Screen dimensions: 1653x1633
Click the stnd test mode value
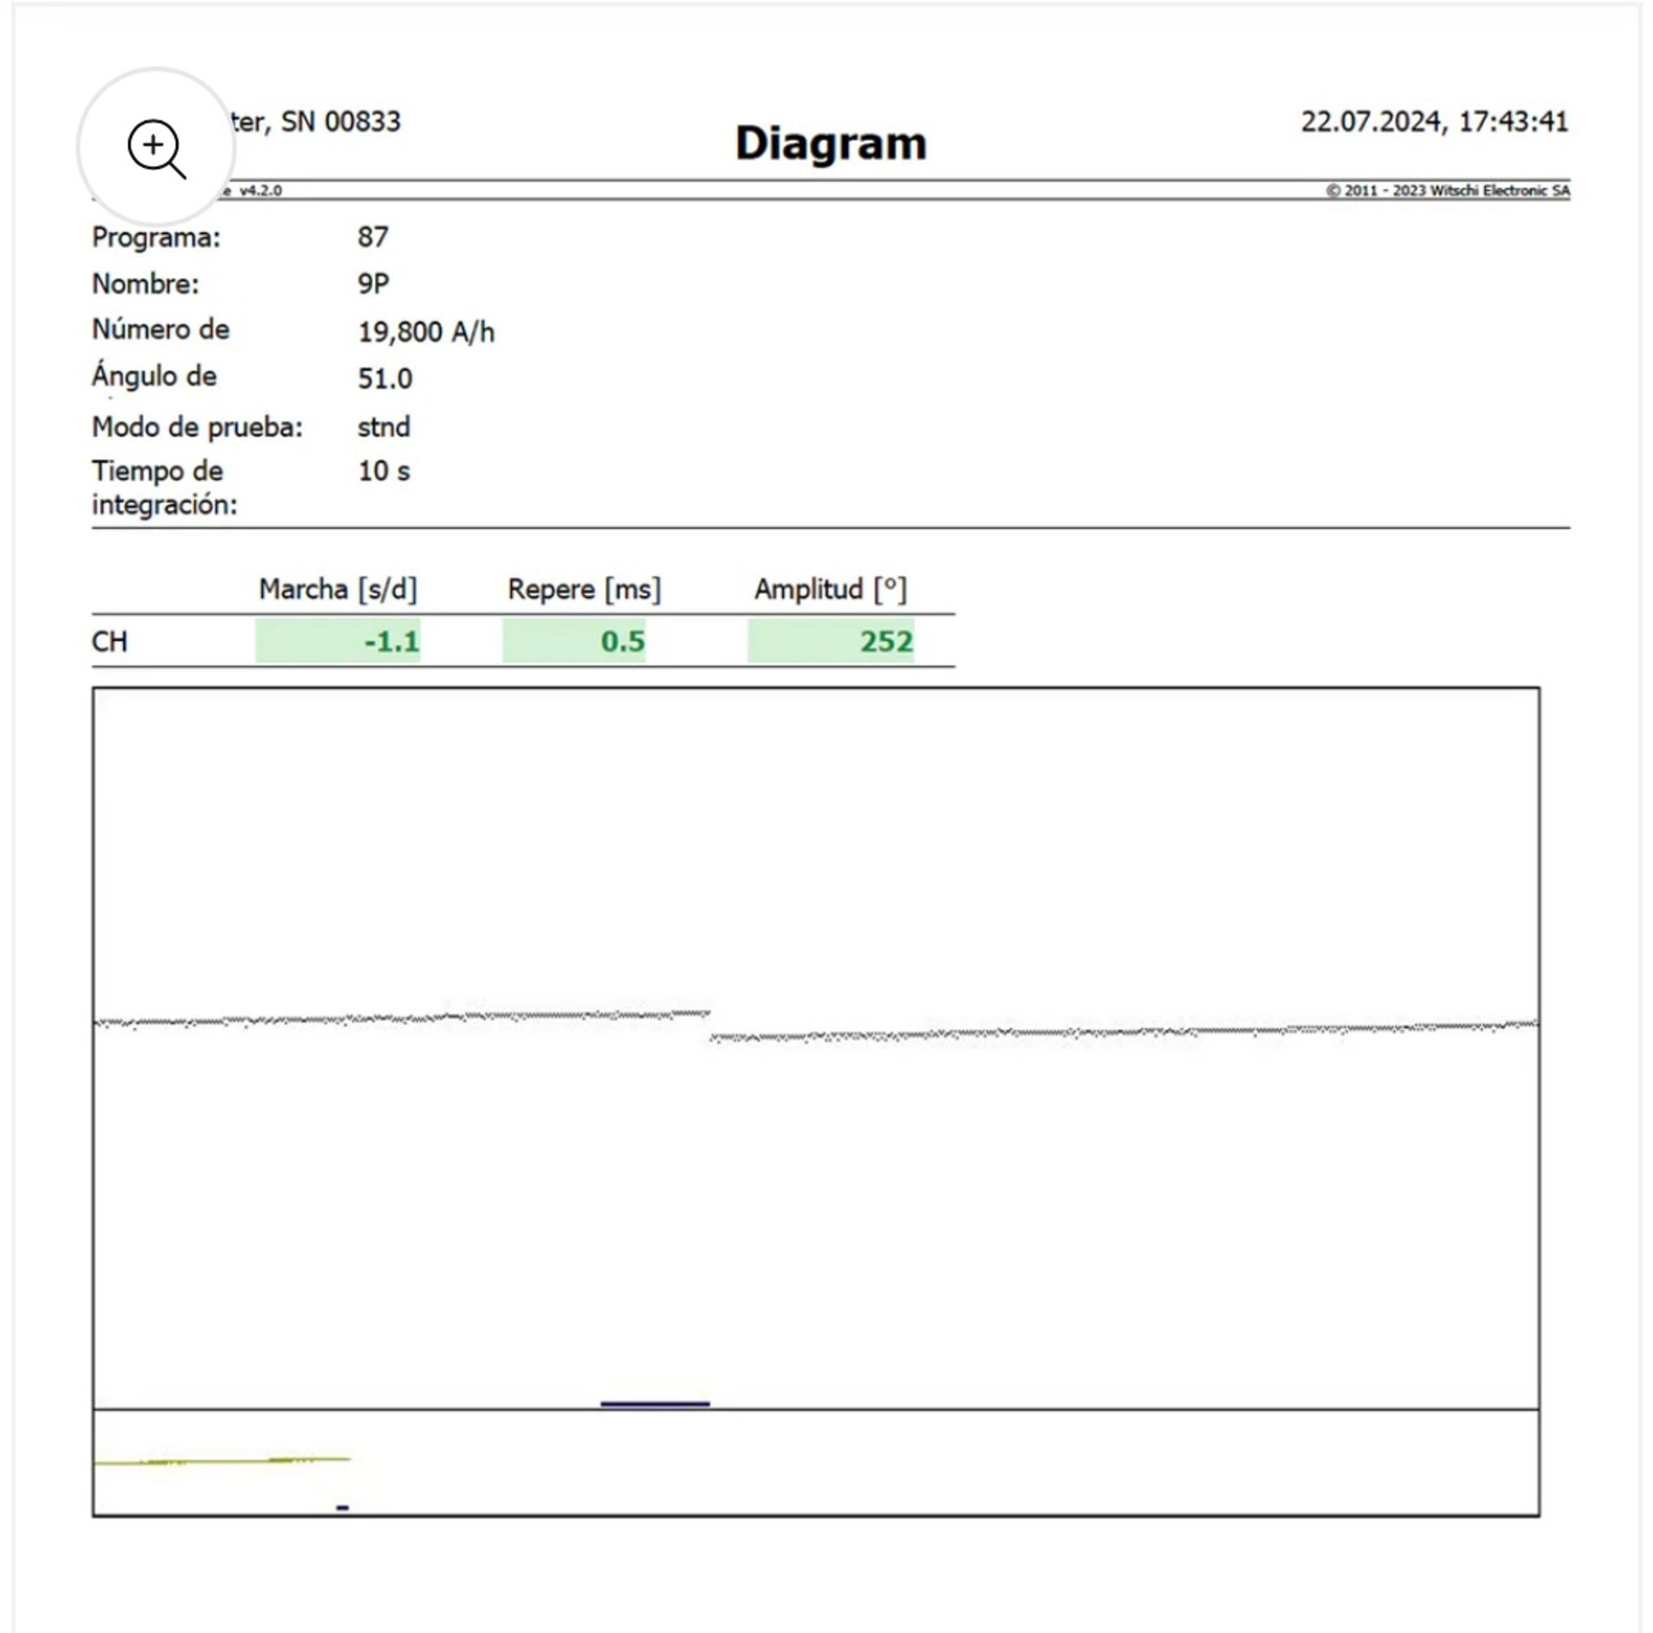coord(383,426)
